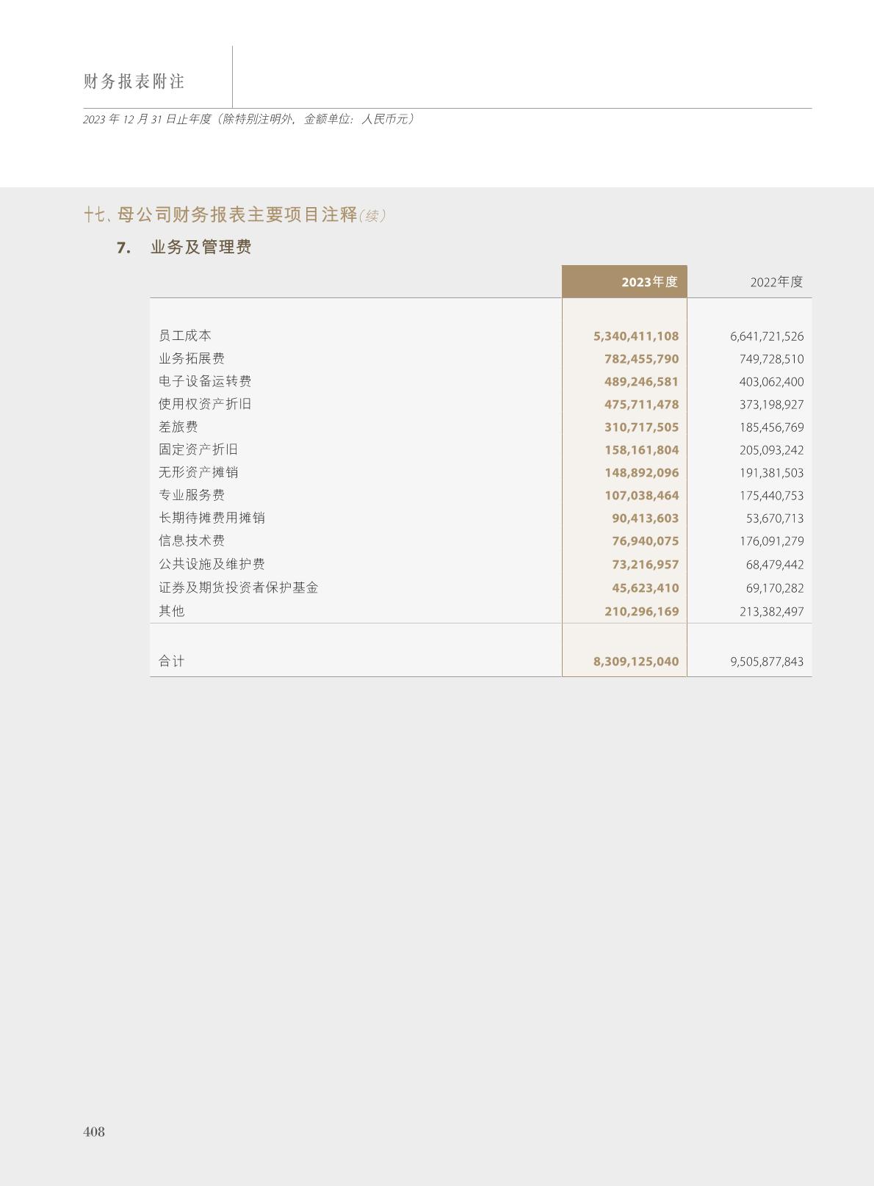Click the 证券及期货投资者保护基金 row label
The height and width of the screenshot is (1186, 874).
238,587
